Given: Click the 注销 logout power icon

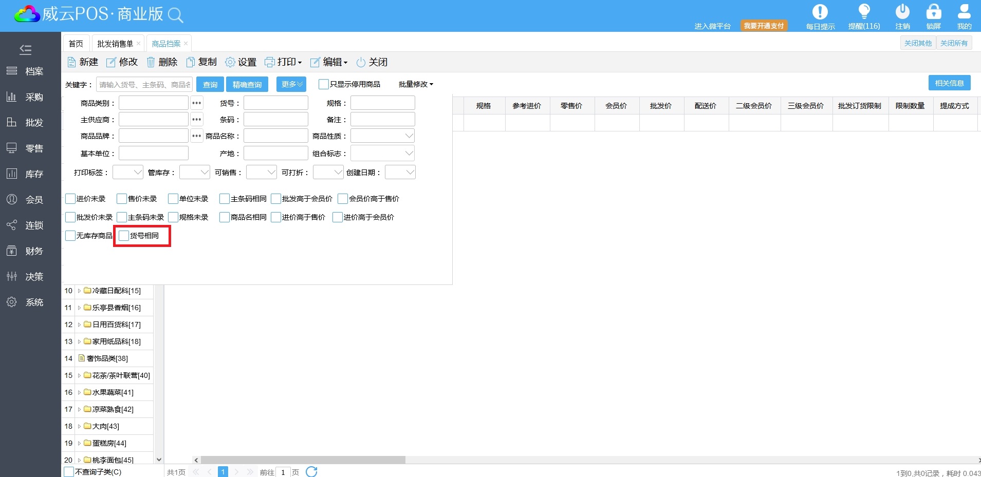Looking at the screenshot, I should tap(902, 12).
